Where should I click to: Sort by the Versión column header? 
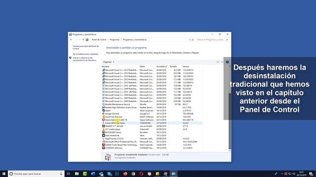[x=186, y=66]
